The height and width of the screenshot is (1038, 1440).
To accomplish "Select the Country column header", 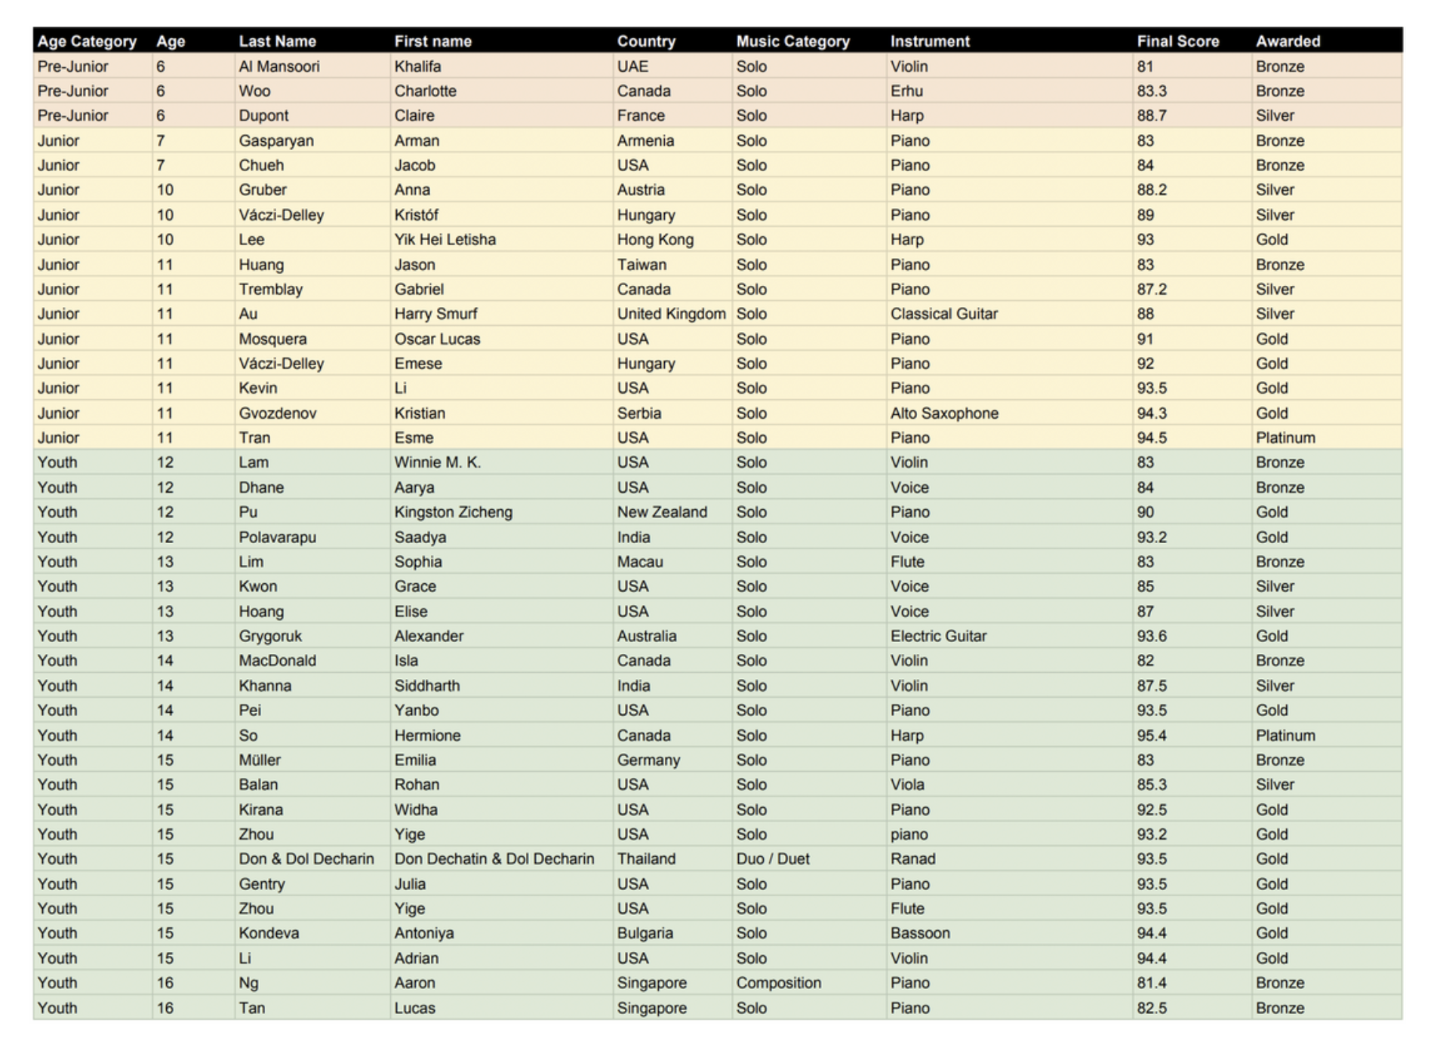I will (646, 41).
